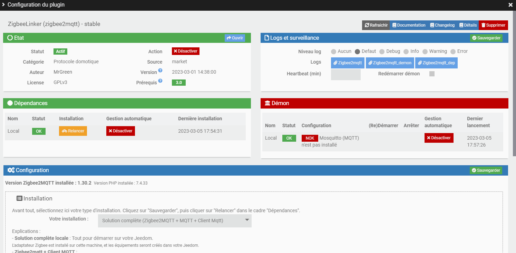Close the plugin configuration dialog
516x253 pixels.
coord(510,5)
